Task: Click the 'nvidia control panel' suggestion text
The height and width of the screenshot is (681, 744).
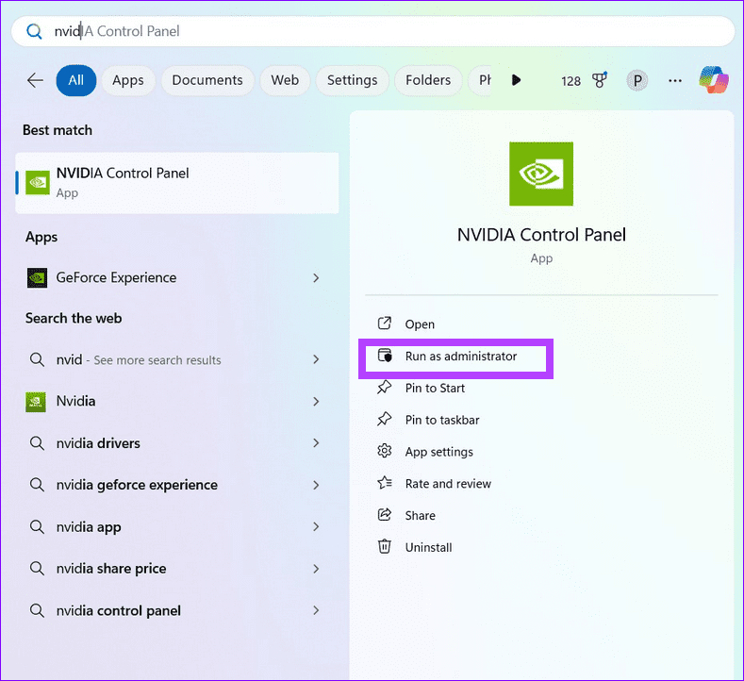Action: point(118,610)
